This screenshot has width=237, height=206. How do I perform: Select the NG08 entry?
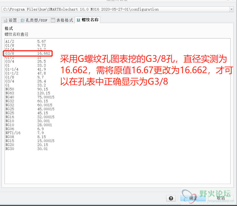click(x=10, y=137)
